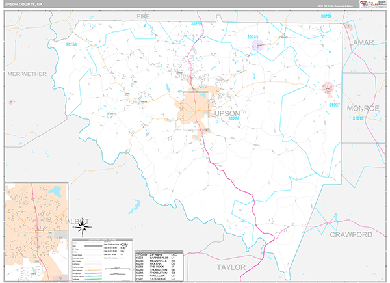Click the compass rose north arrow

coord(83,226)
